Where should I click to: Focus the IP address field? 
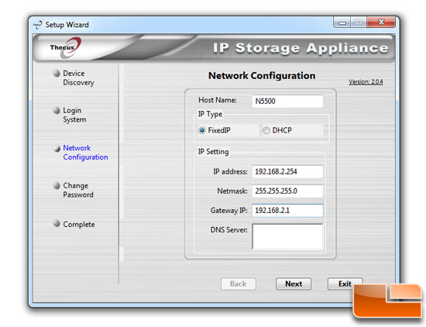(287, 171)
